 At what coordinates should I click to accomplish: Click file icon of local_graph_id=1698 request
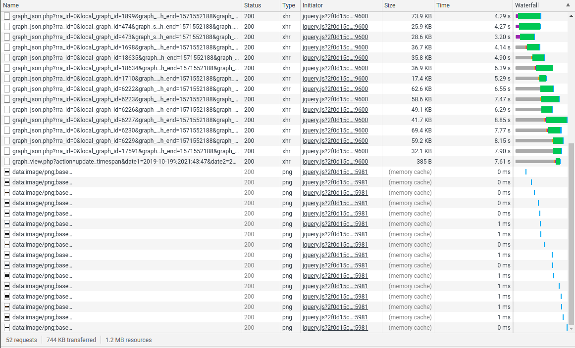[6, 47]
